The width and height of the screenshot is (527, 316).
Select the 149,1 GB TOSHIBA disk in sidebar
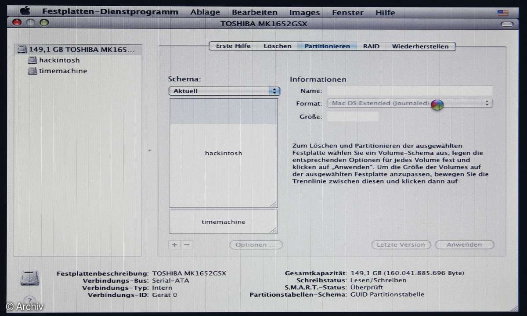(79, 50)
